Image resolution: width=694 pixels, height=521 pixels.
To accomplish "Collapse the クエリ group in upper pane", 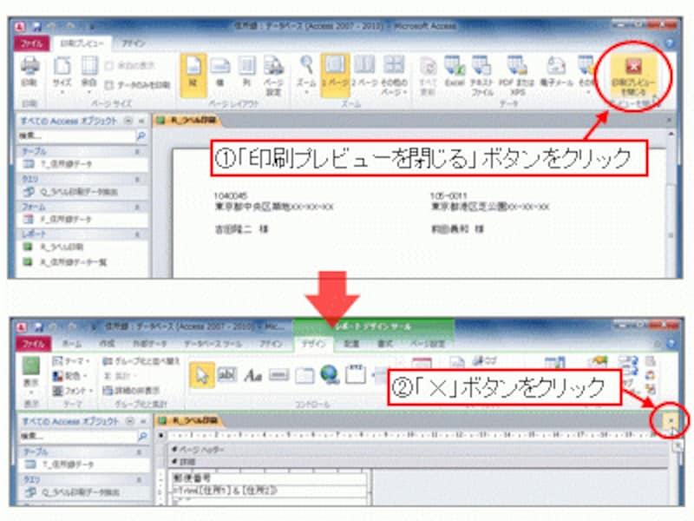I will pyautogui.click(x=137, y=179).
